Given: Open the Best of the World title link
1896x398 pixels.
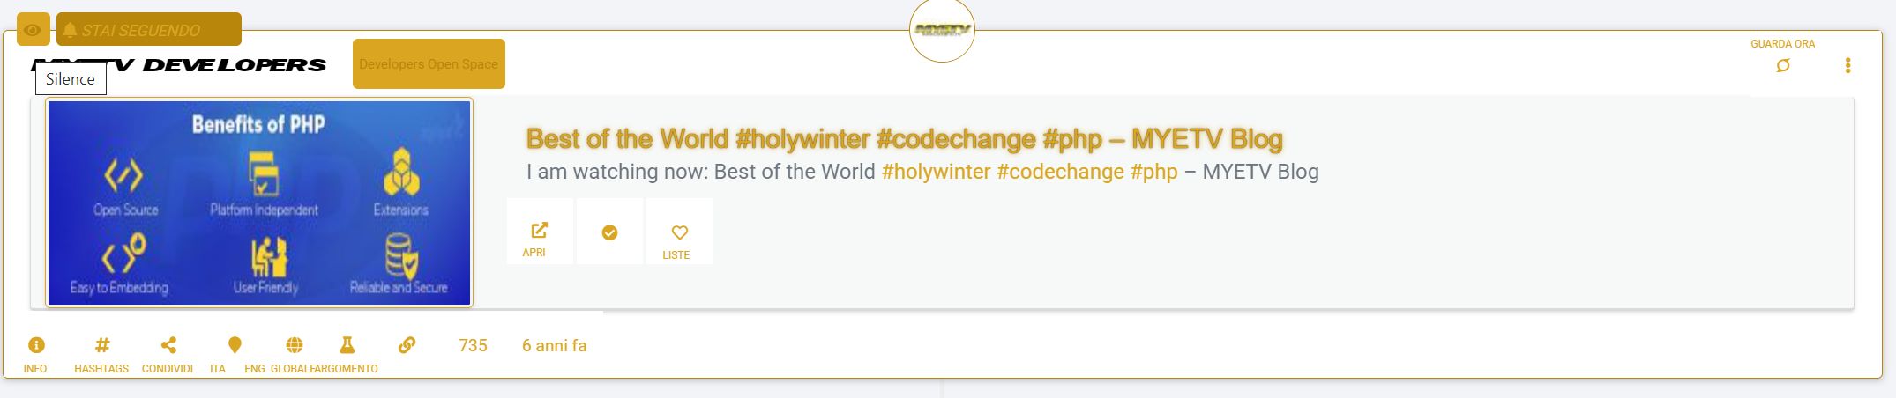Looking at the screenshot, I should (904, 139).
